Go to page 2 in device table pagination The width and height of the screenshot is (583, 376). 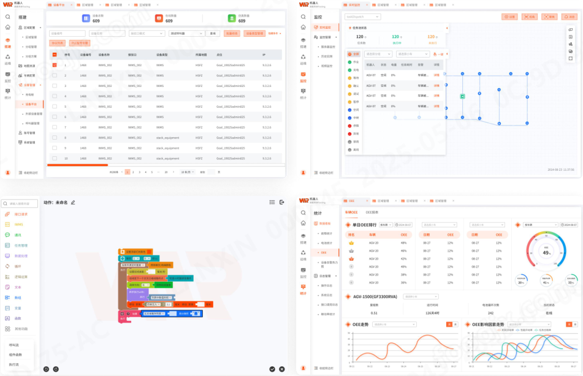(x=133, y=172)
